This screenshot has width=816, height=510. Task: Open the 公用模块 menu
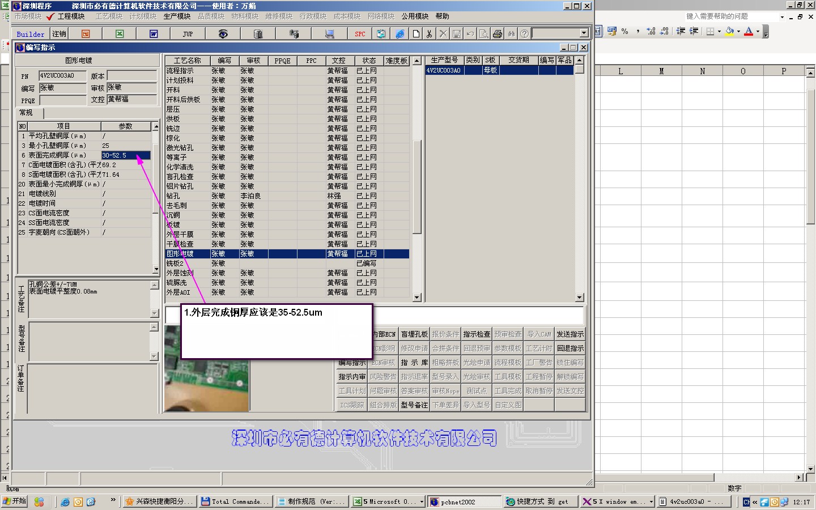415,16
